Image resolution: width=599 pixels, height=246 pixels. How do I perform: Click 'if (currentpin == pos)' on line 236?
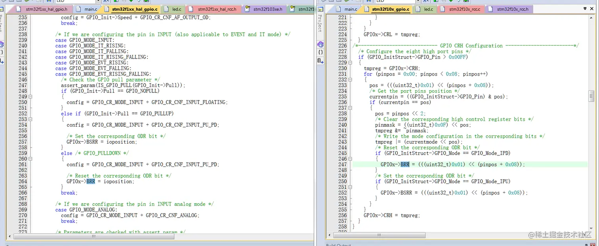[400, 102]
